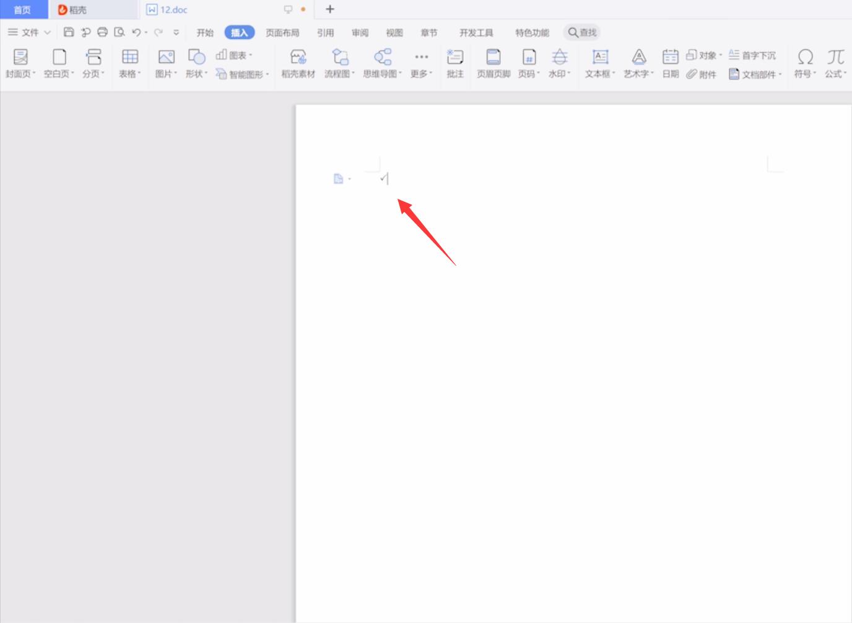Insert smart graphics (智能图形)
This screenshot has width=852, height=623.
pos(242,74)
